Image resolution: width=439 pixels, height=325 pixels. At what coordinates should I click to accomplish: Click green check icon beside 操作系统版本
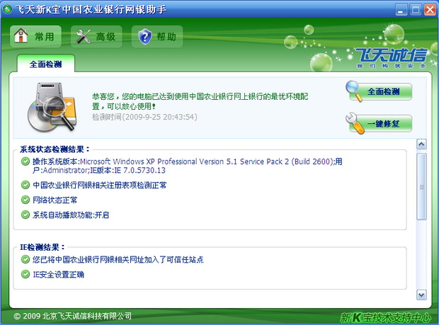point(26,161)
